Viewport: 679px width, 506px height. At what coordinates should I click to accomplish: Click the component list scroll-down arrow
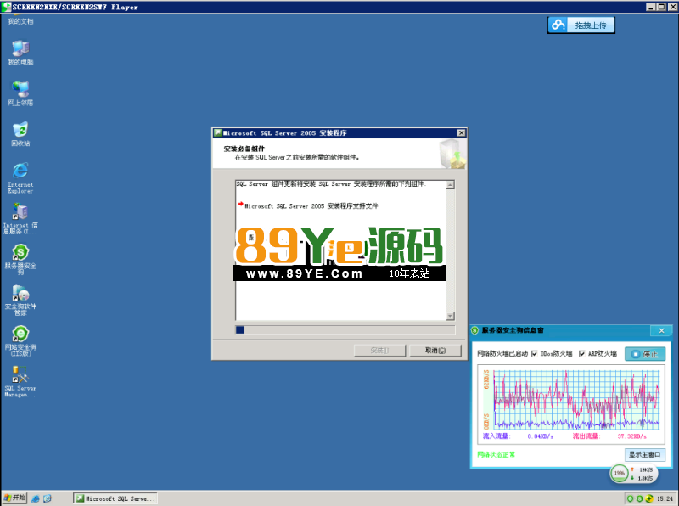(451, 316)
